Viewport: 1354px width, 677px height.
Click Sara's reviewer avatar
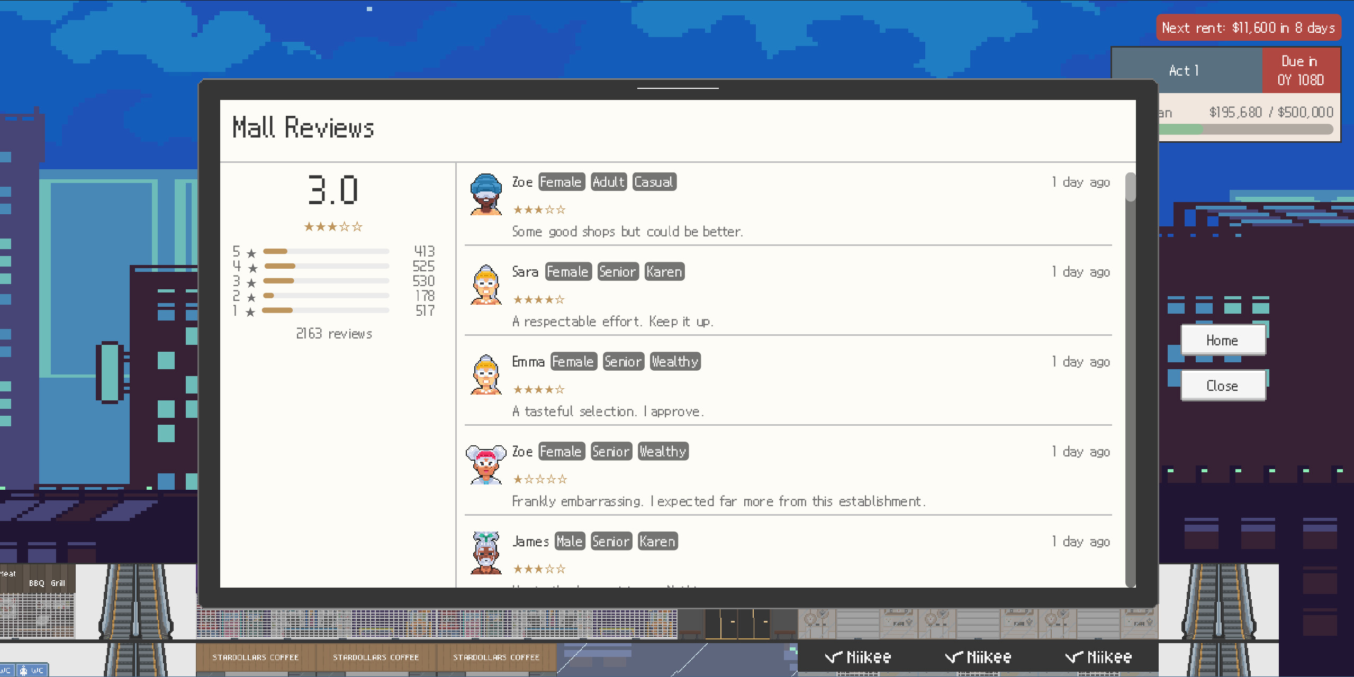pyautogui.click(x=486, y=284)
